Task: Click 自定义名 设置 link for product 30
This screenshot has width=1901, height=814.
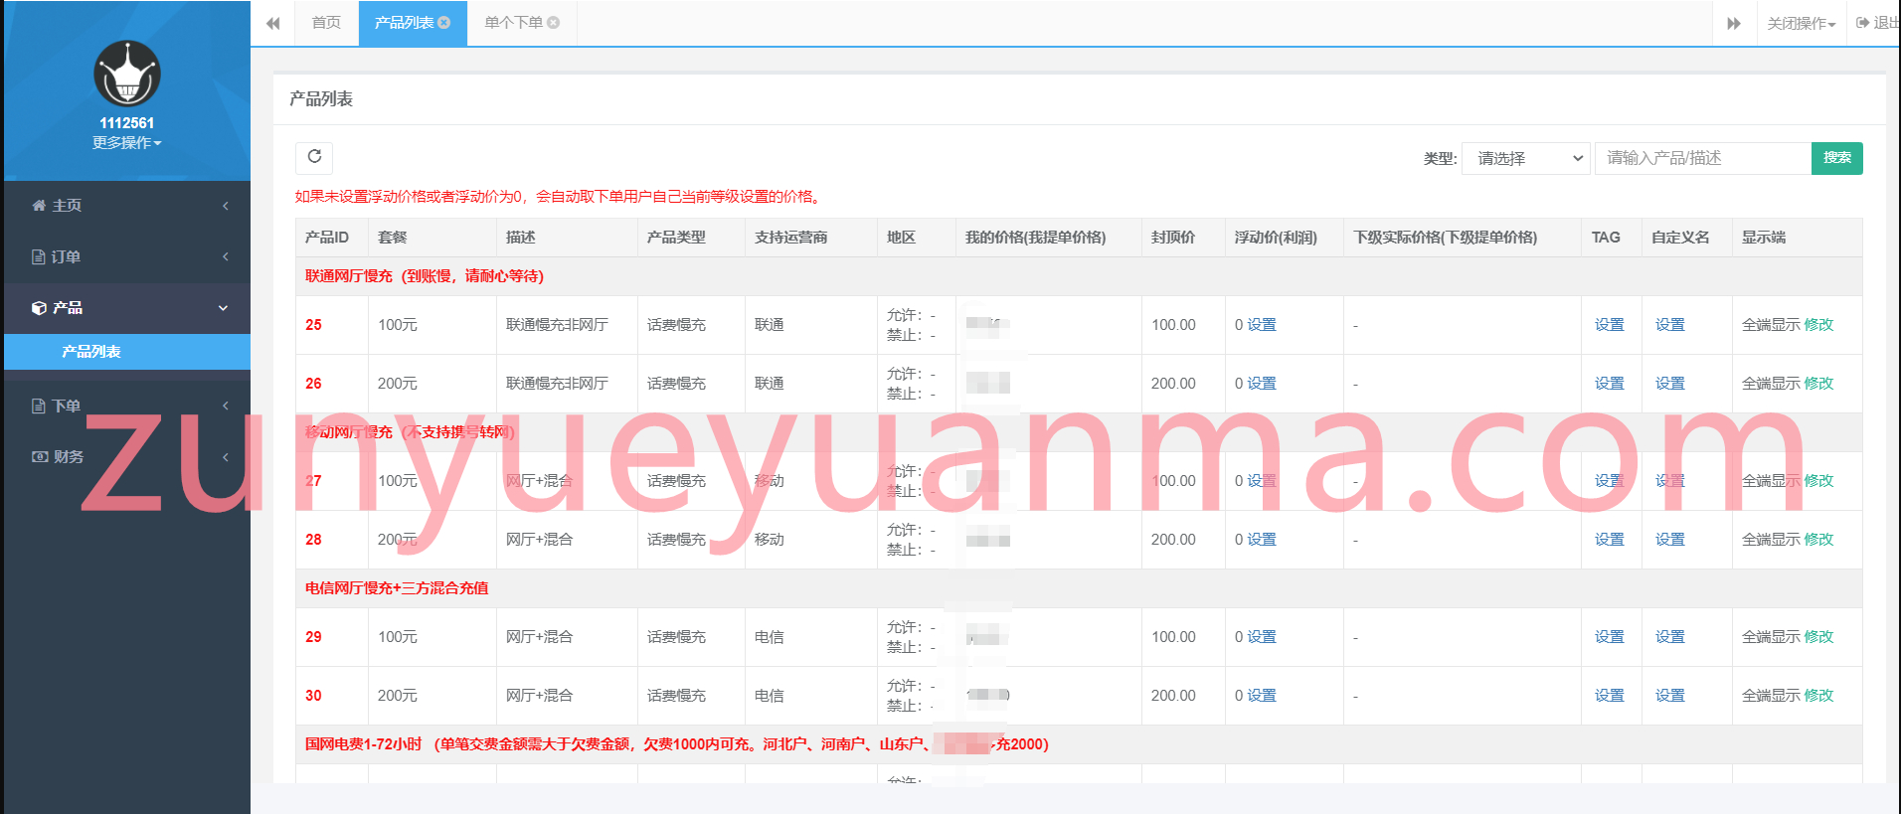Action: (x=1670, y=696)
